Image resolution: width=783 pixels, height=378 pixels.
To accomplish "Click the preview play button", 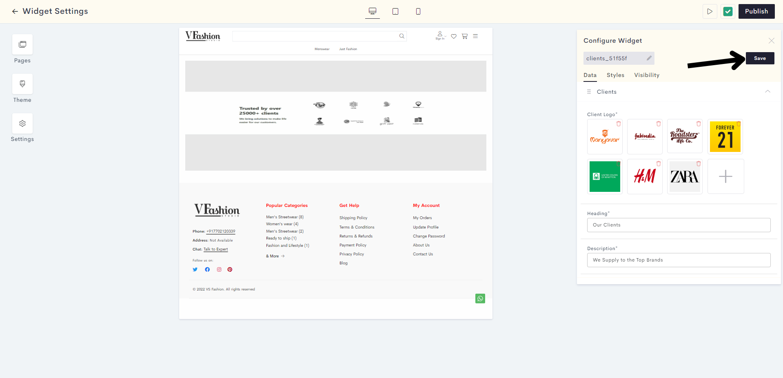I will (x=710, y=11).
